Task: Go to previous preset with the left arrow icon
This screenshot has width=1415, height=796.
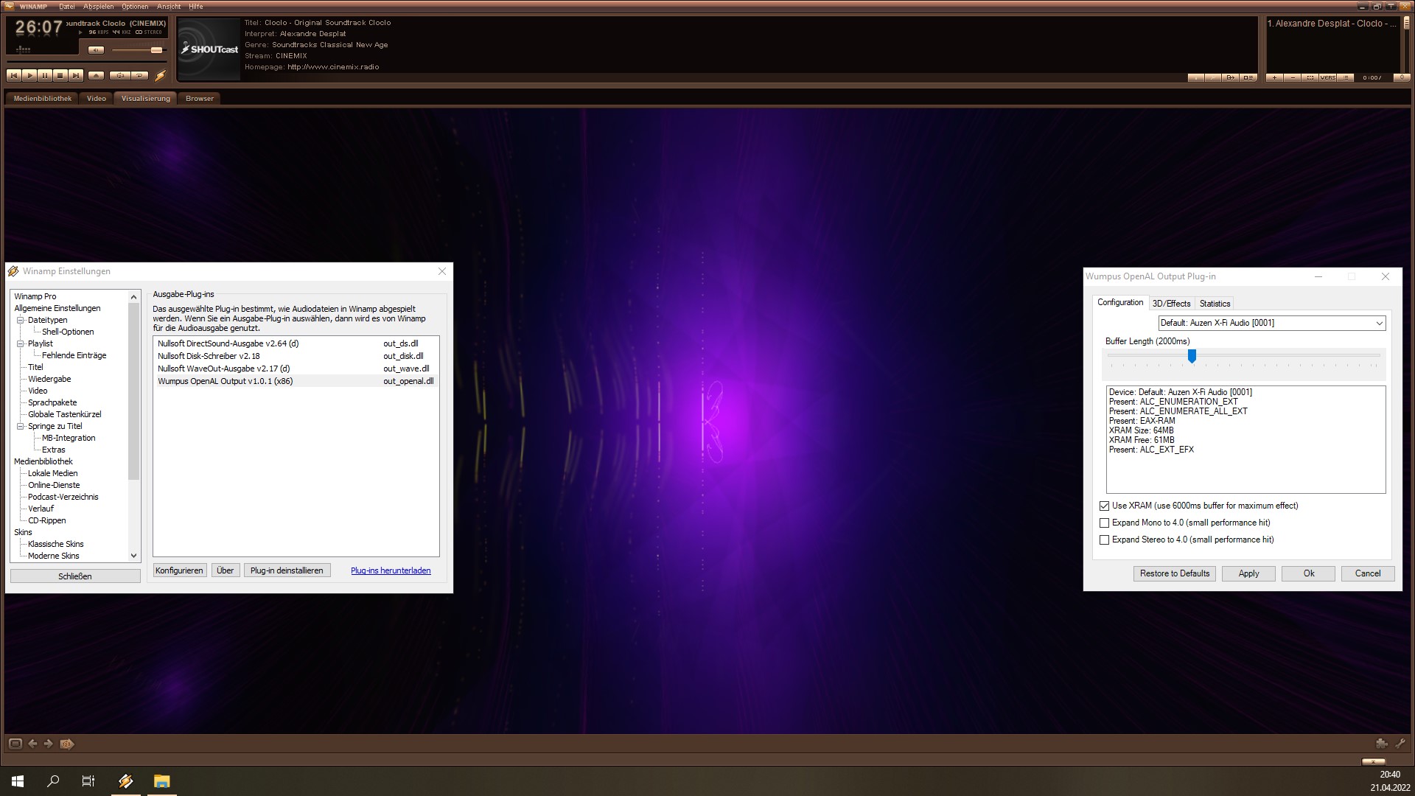Action: (32, 744)
